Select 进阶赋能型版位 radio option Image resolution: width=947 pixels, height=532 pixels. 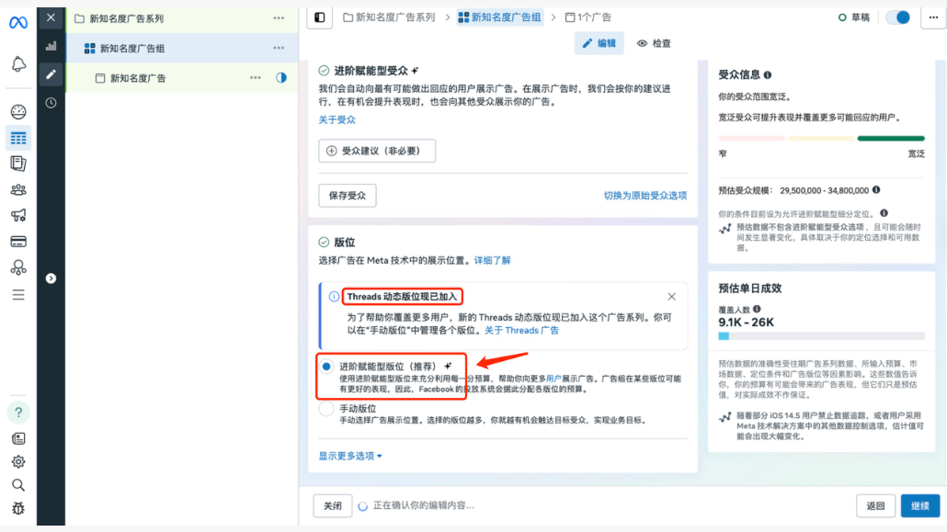pos(326,366)
